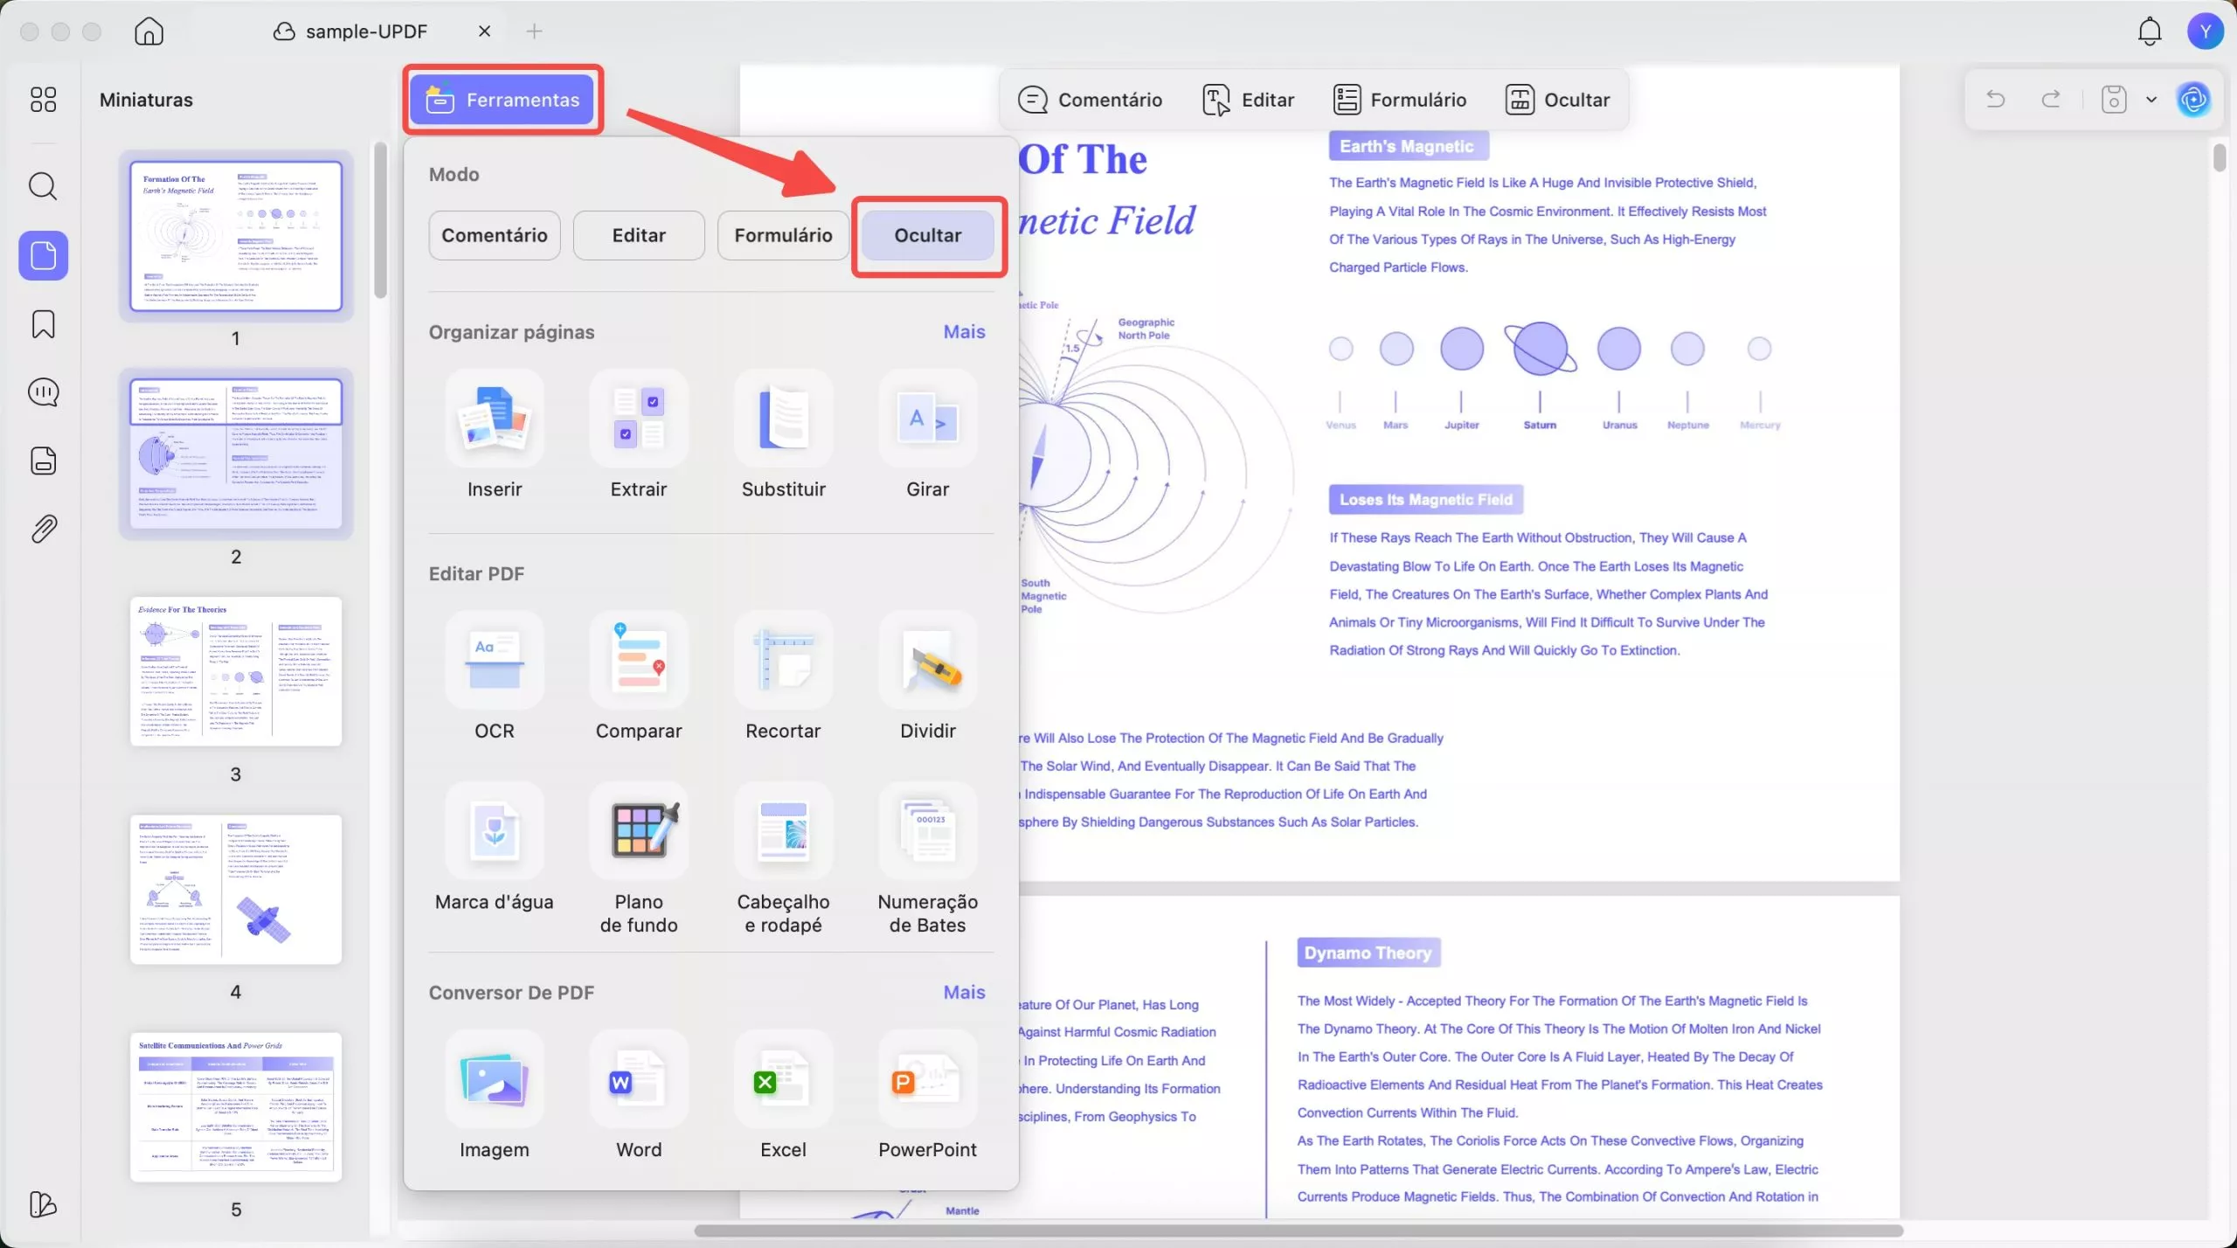Choose the Substituir pages tool
2237x1248 pixels.
point(783,435)
